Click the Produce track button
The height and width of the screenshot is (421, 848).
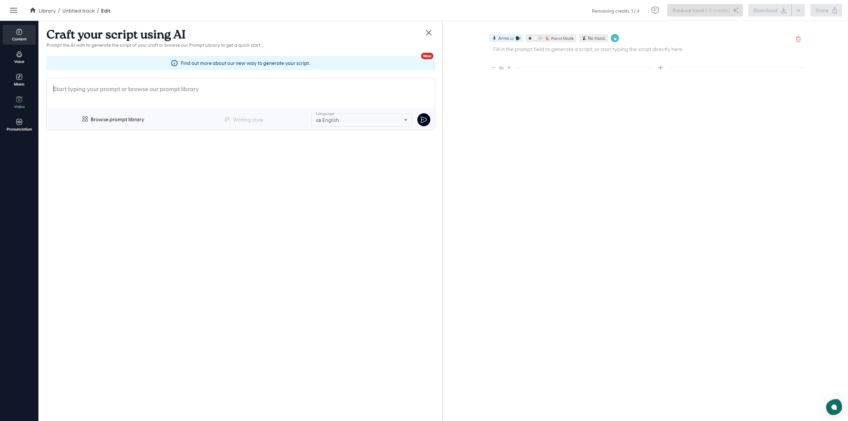click(x=705, y=10)
